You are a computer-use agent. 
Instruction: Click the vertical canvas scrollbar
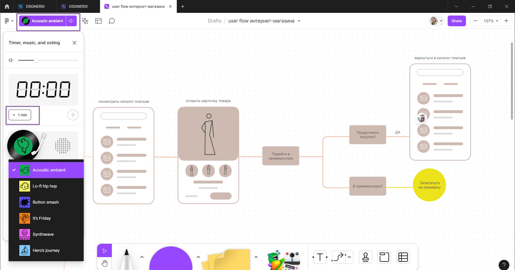(x=512, y=81)
